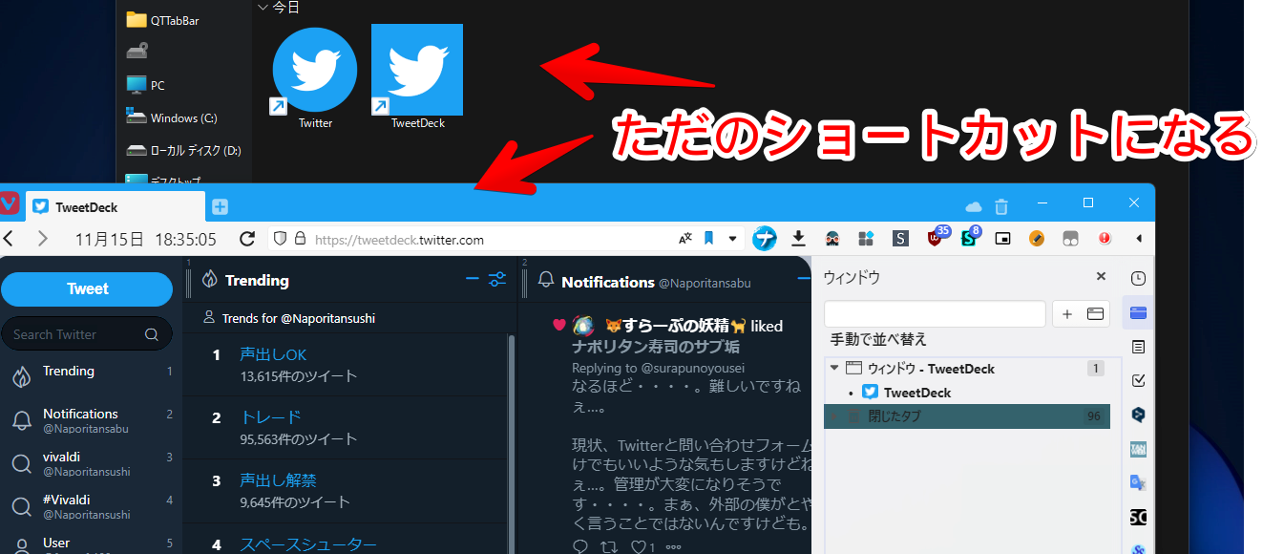Open trend 声出し解禁
Screen dimensions: 1263x554
(278, 480)
